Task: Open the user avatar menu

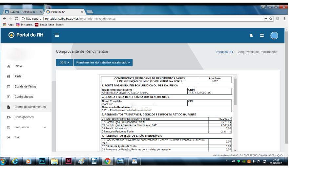Action: click(x=274, y=35)
